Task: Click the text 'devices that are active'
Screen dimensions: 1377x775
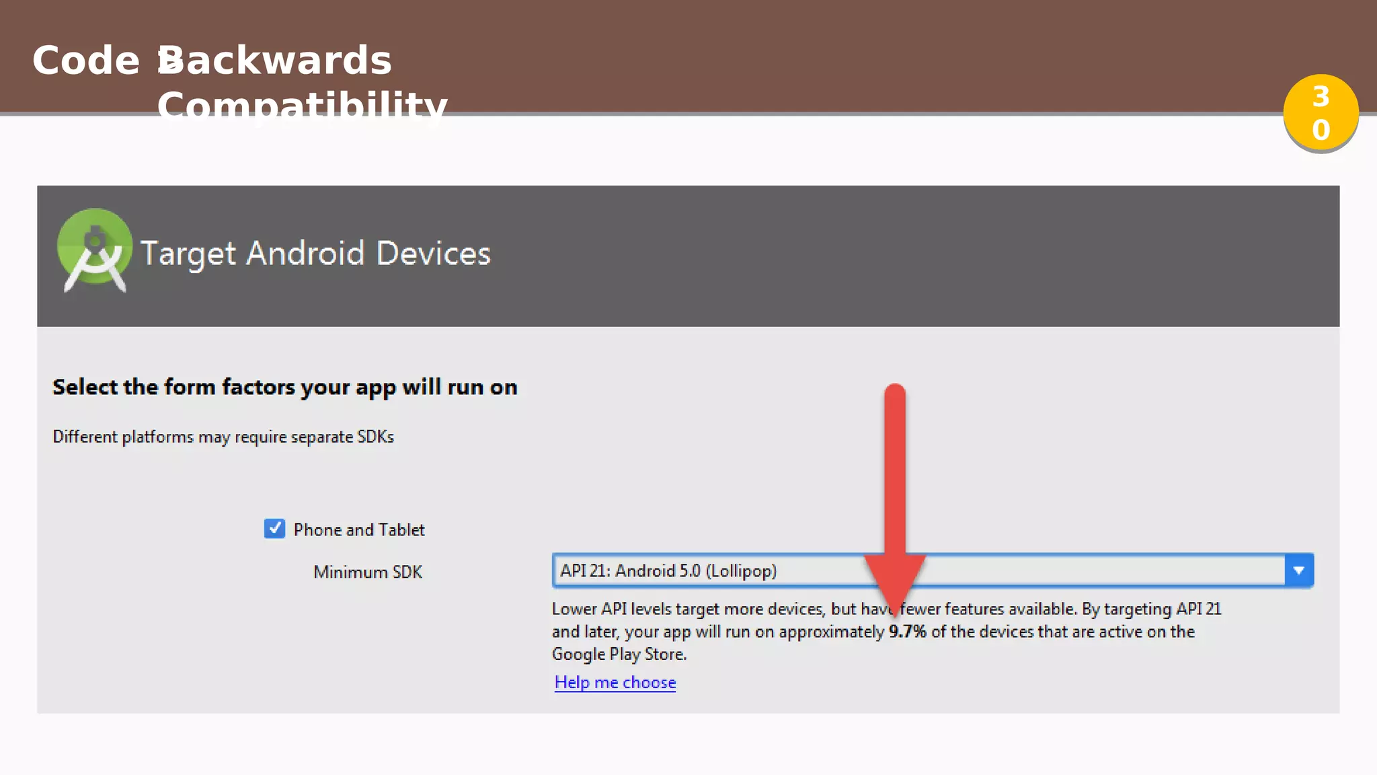Action: point(1061,632)
